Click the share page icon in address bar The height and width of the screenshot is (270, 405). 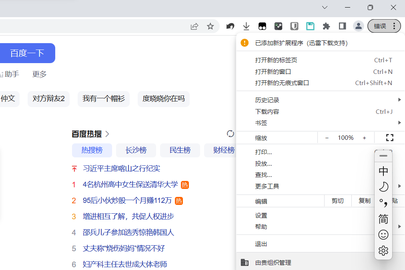tap(194, 26)
